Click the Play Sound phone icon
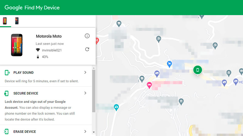Screen dimensions: 243x136 pyautogui.click(x=7, y=73)
